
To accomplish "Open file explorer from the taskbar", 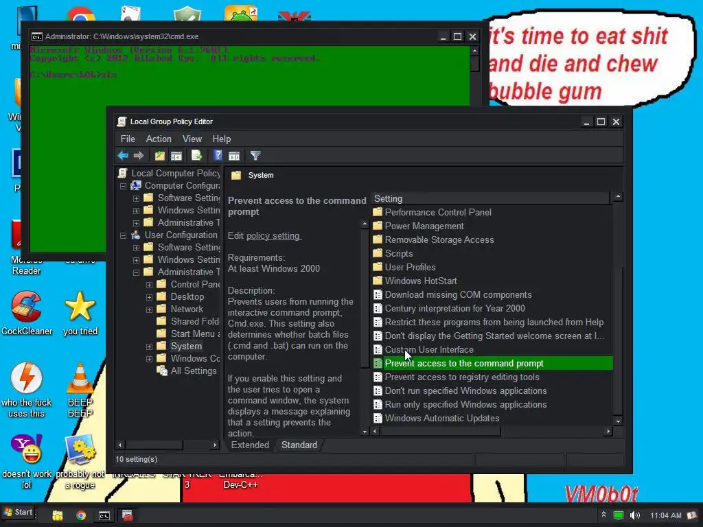I will pyautogui.click(x=58, y=515).
